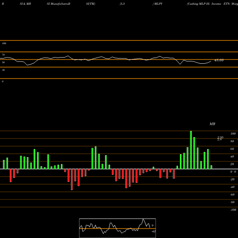Click the 'SI(TM)' header label
Image resolution: width=238 pixels, height=238 pixels.
(x=90, y=4)
